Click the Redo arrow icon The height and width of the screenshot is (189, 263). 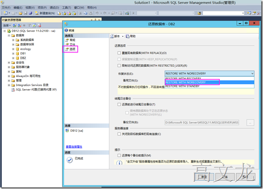105,13
